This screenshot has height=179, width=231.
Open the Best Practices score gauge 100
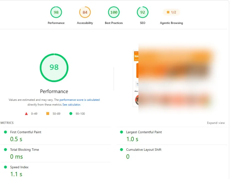tap(114, 12)
